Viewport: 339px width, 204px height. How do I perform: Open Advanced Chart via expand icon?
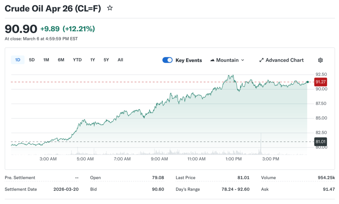tap(261, 60)
